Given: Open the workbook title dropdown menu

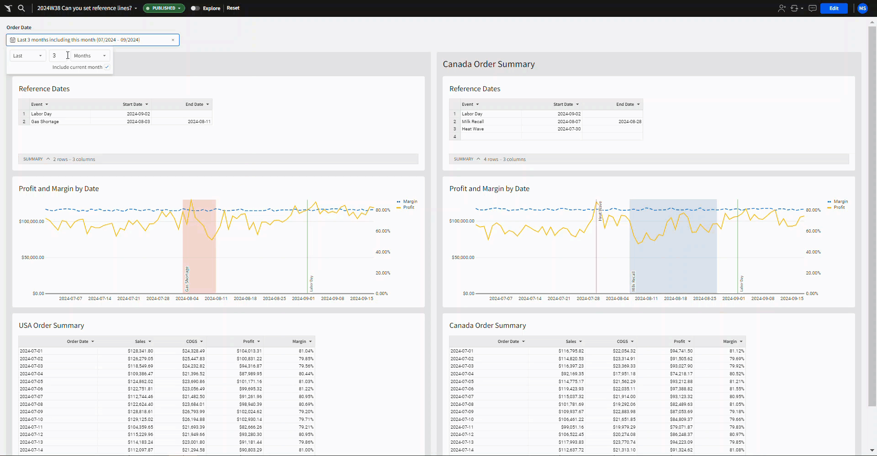Looking at the screenshot, I should 136,8.
